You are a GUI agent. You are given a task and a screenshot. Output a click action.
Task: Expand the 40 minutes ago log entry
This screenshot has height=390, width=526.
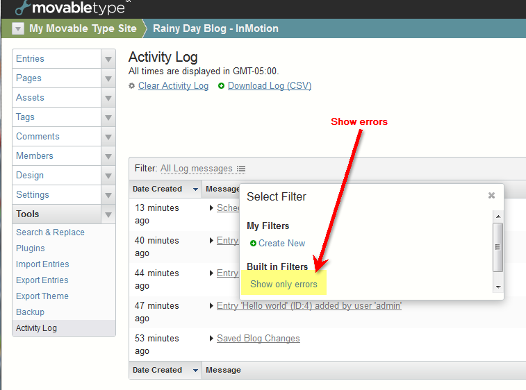click(x=211, y=241)
